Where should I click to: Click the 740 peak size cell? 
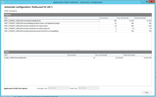click(x=143, y=31)
